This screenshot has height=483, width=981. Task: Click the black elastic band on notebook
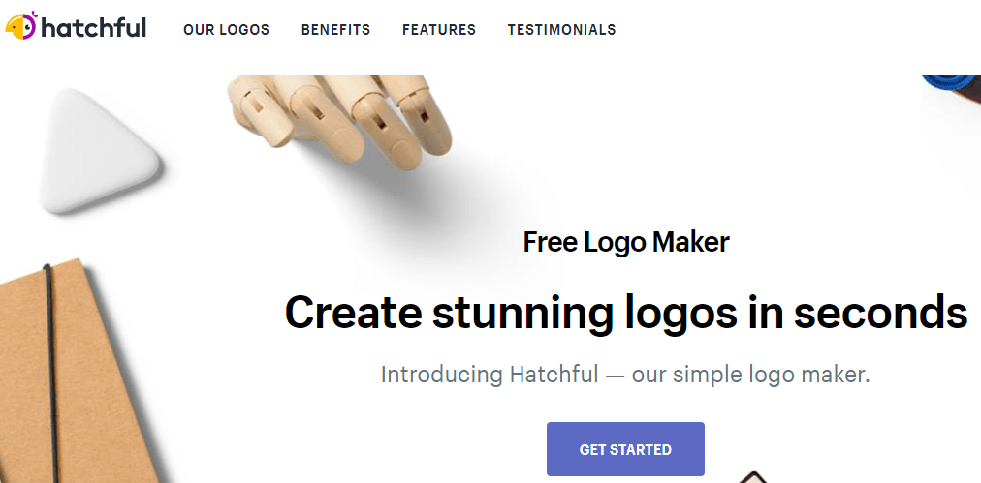click(52, 375)
